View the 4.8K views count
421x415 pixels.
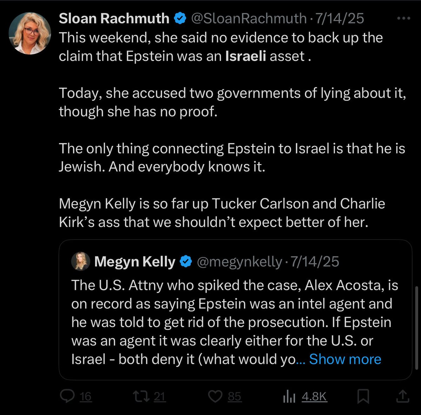tap(314, 396)
